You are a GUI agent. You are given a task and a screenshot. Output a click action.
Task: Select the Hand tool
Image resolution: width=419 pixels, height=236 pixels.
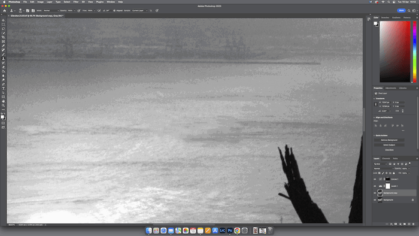(x=3, y=101)
